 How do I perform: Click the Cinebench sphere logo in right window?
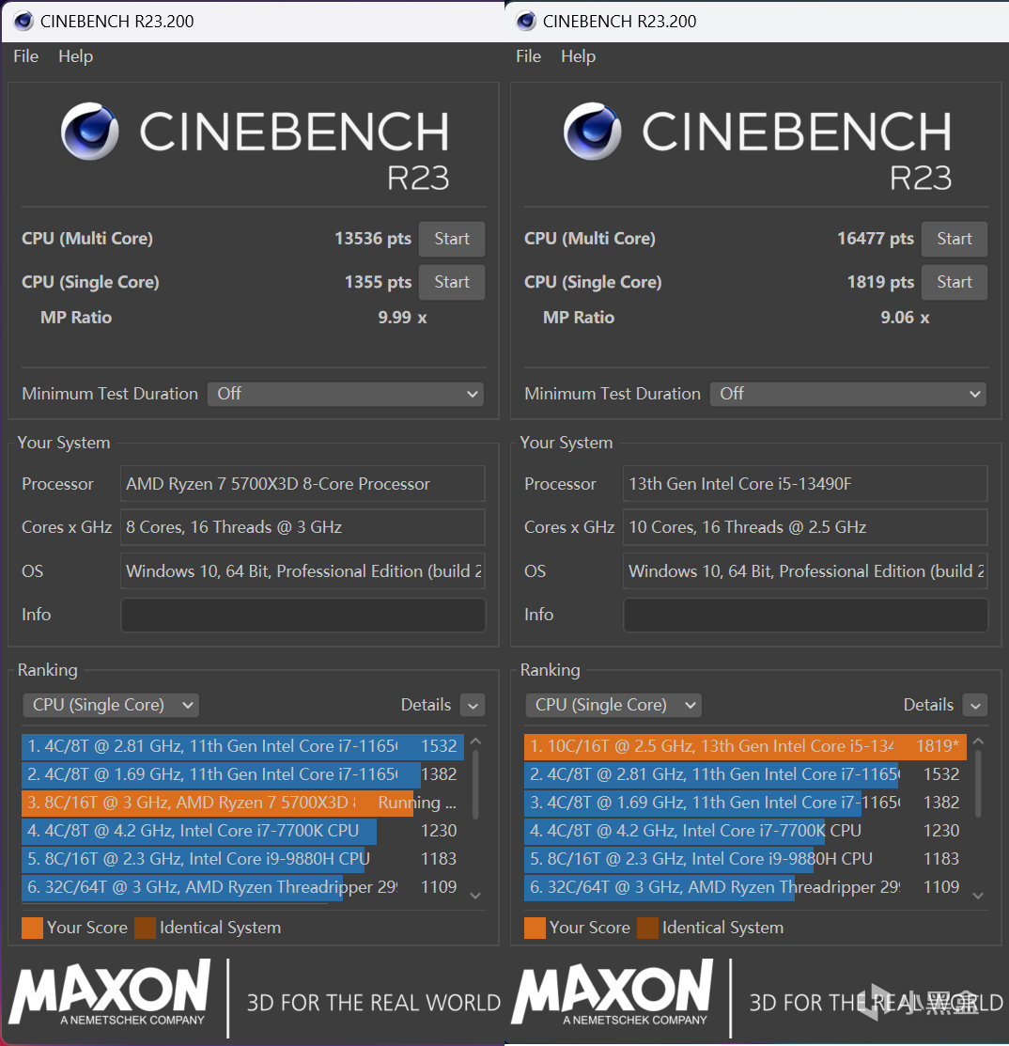pyautogui.click(x=593, y=131)
